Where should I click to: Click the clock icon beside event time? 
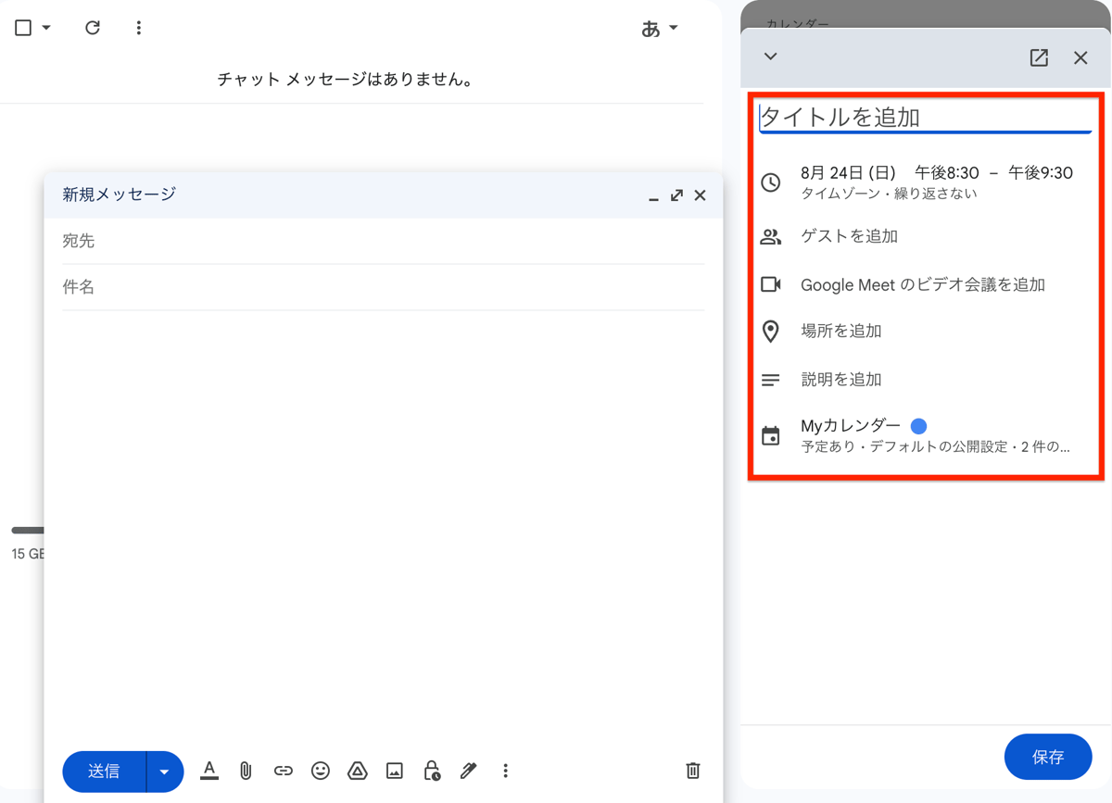point(771,182)
